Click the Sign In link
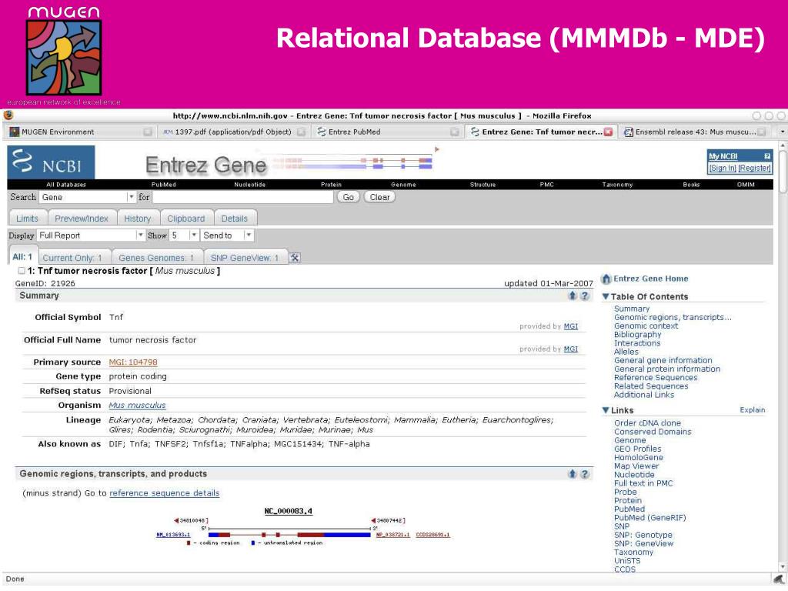 723,169
